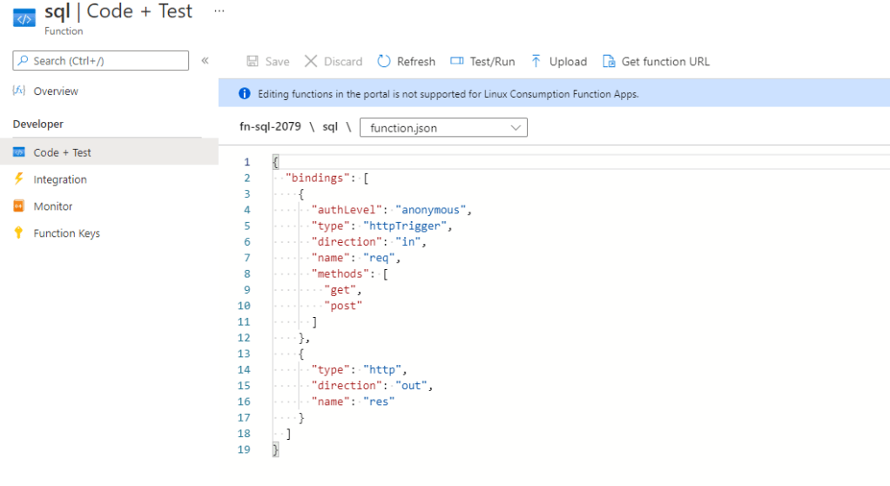The height and width of the screenshot is (486, 890).
Task: Focus the Search (Ctrl+/) input field
Action: pyautogui.click(x=100, y=61)
